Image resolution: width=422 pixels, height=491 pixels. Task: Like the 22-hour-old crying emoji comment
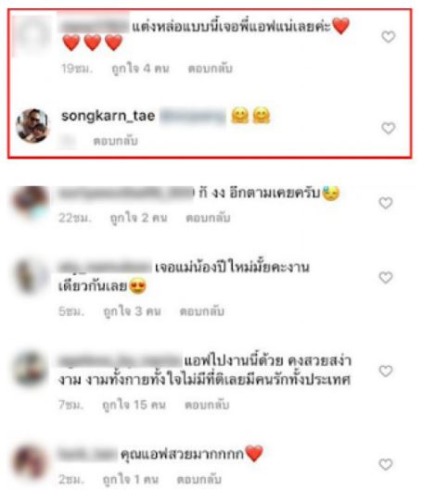[386, 203]
